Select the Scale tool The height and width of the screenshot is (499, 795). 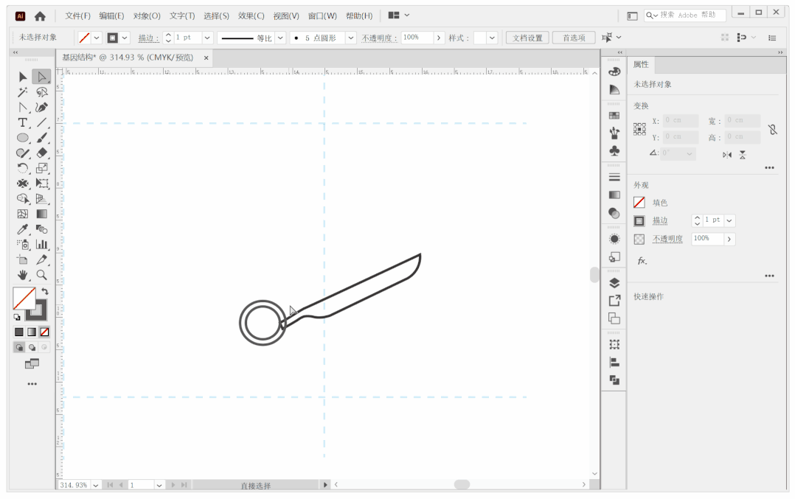coord(41,168)
